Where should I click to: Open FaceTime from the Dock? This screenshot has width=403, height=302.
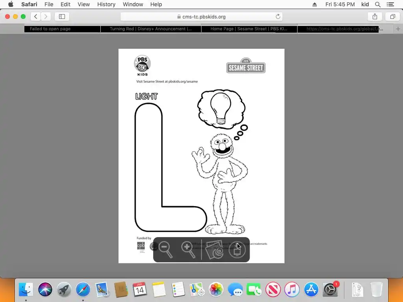tap(254, 289)
